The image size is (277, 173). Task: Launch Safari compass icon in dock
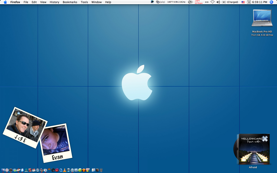click(38, 170)
